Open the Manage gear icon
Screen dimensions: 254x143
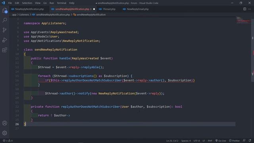click(4, 133)
